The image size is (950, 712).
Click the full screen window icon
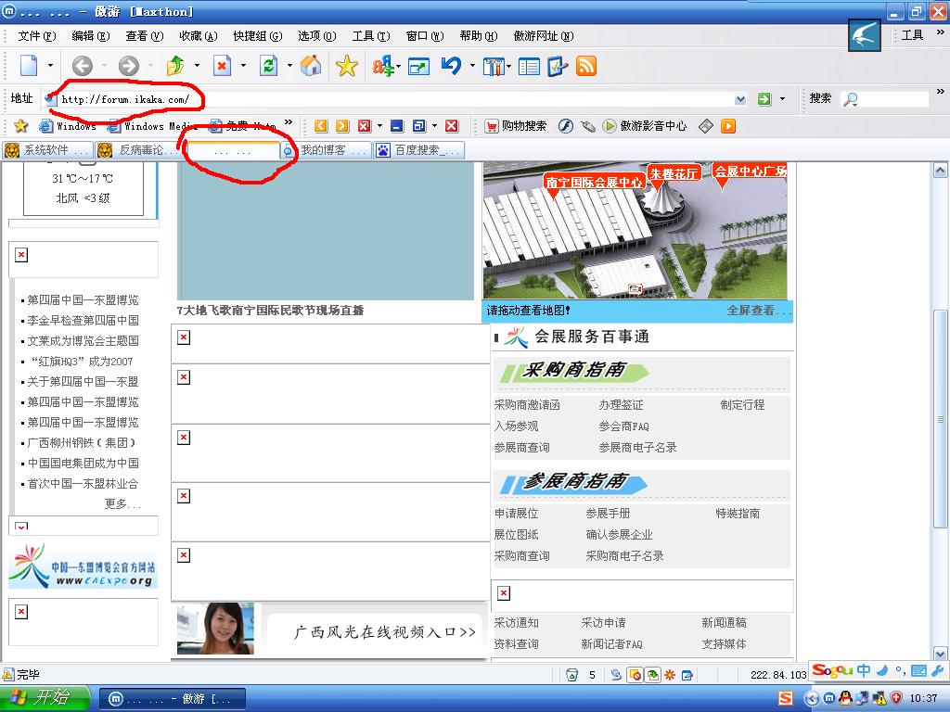tap(418, 66)
